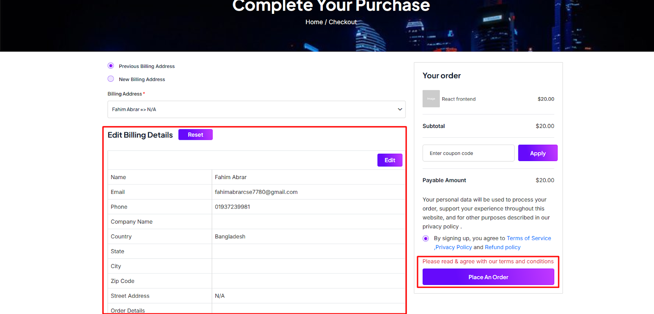Open the Privacy Policy link
The width and height of the screenshot is (654, 314).
(453, 247)
